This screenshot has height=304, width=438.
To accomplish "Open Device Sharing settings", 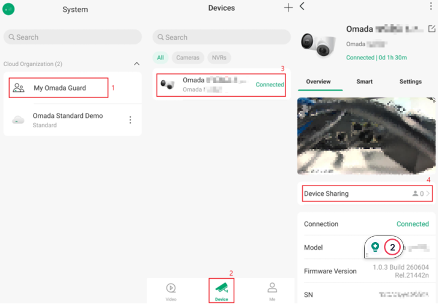I will [x=367, y=193].
